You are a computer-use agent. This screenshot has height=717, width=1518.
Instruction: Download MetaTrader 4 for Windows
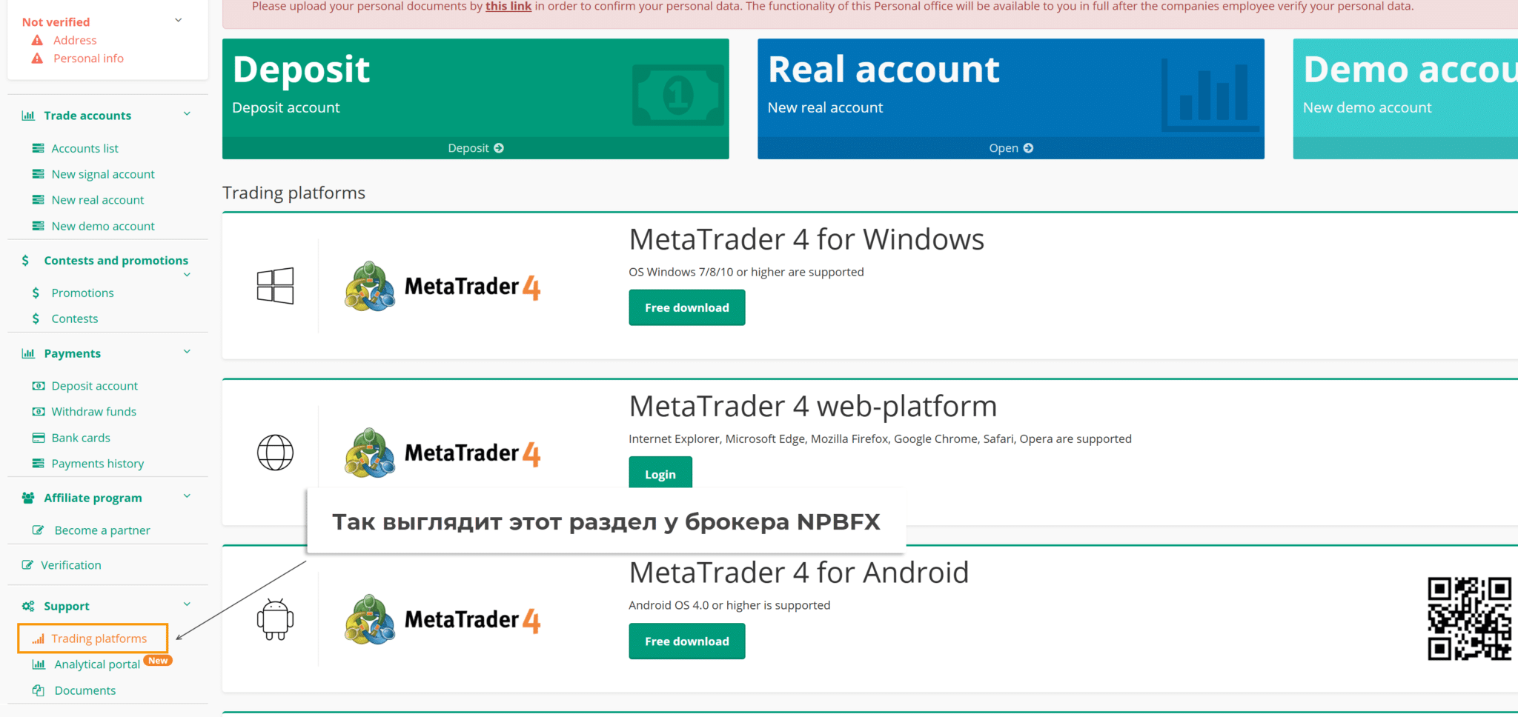pos(686,307)
